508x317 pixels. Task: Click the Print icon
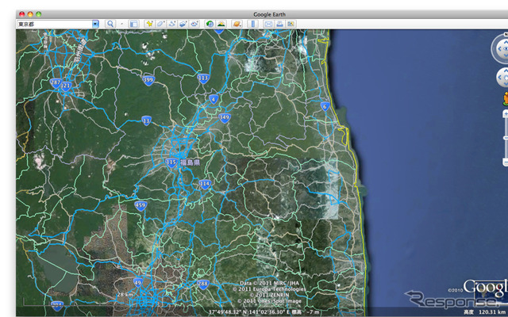pos(279,24)
